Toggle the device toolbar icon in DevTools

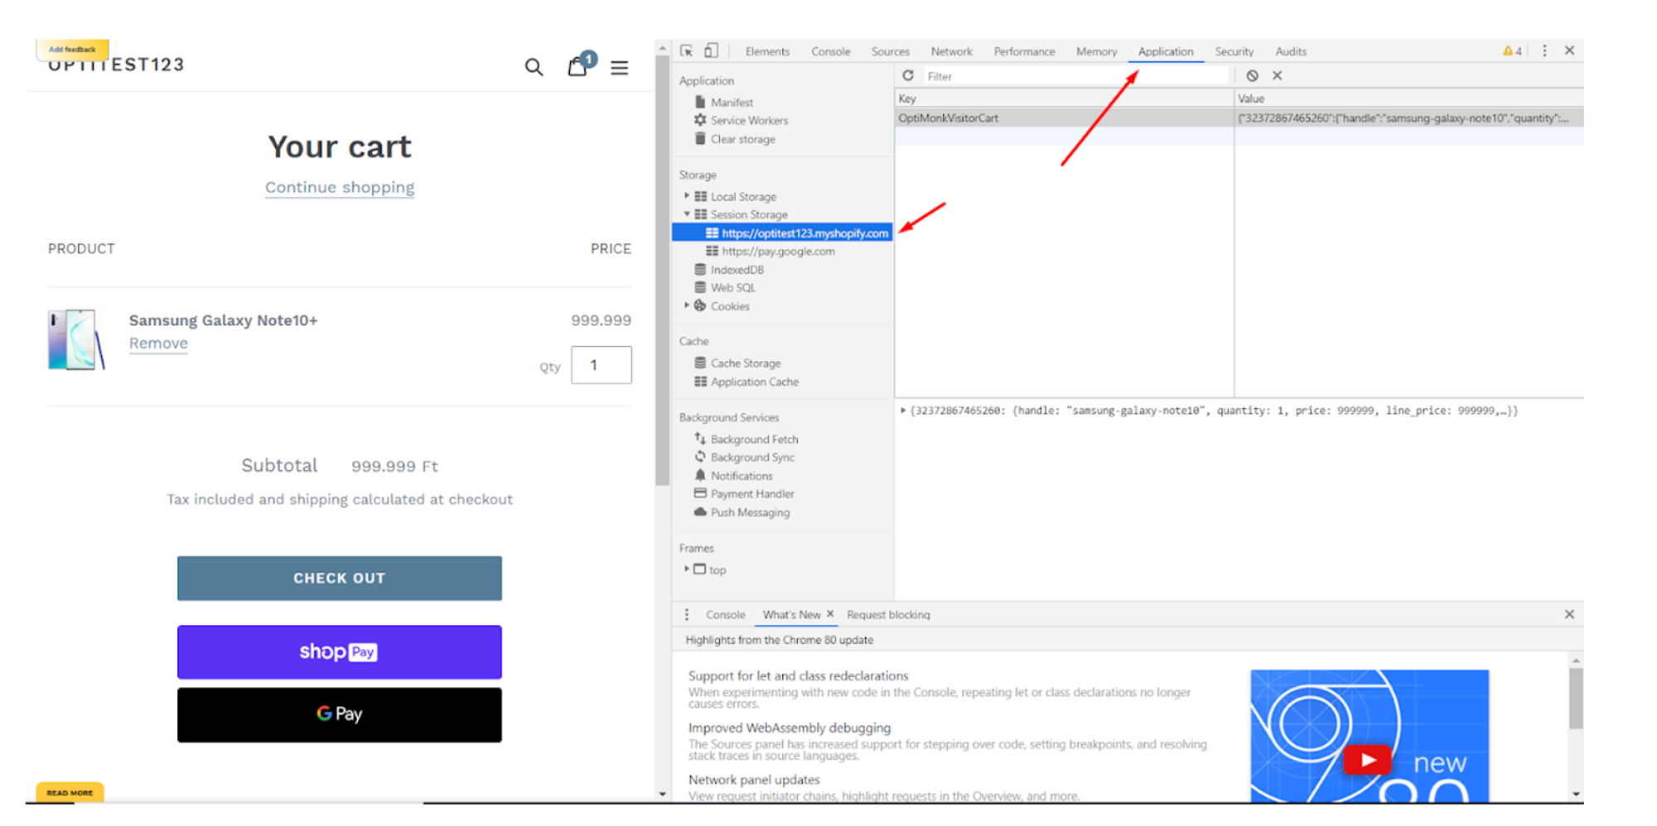711,51
